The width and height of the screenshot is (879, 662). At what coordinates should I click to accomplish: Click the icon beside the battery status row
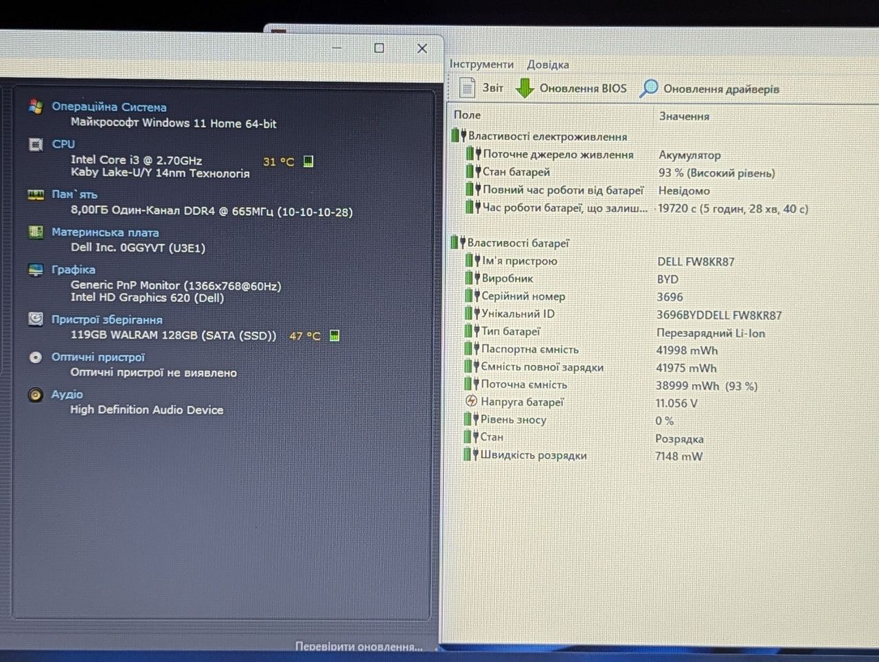[x=472, y=172]
